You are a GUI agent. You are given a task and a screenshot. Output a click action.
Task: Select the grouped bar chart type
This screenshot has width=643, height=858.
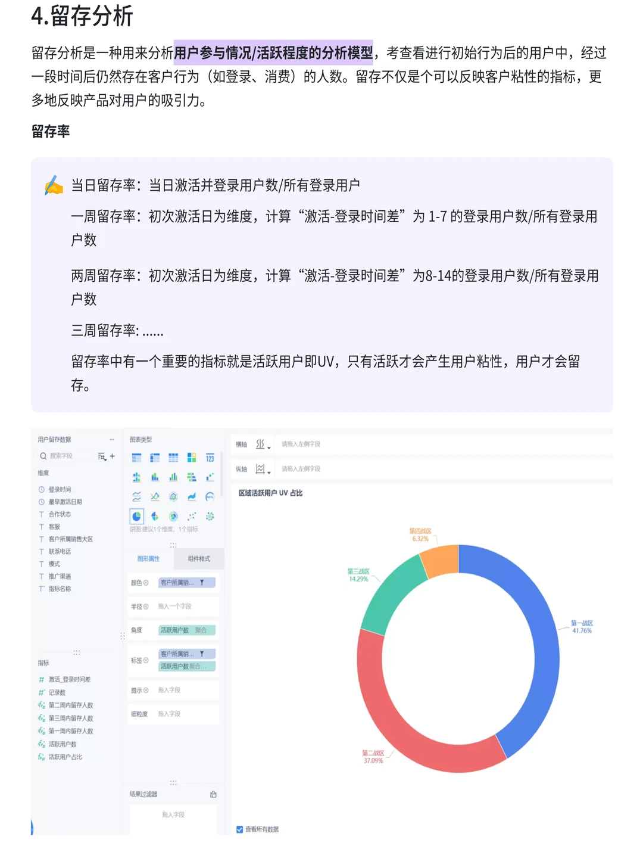(173, 477)
